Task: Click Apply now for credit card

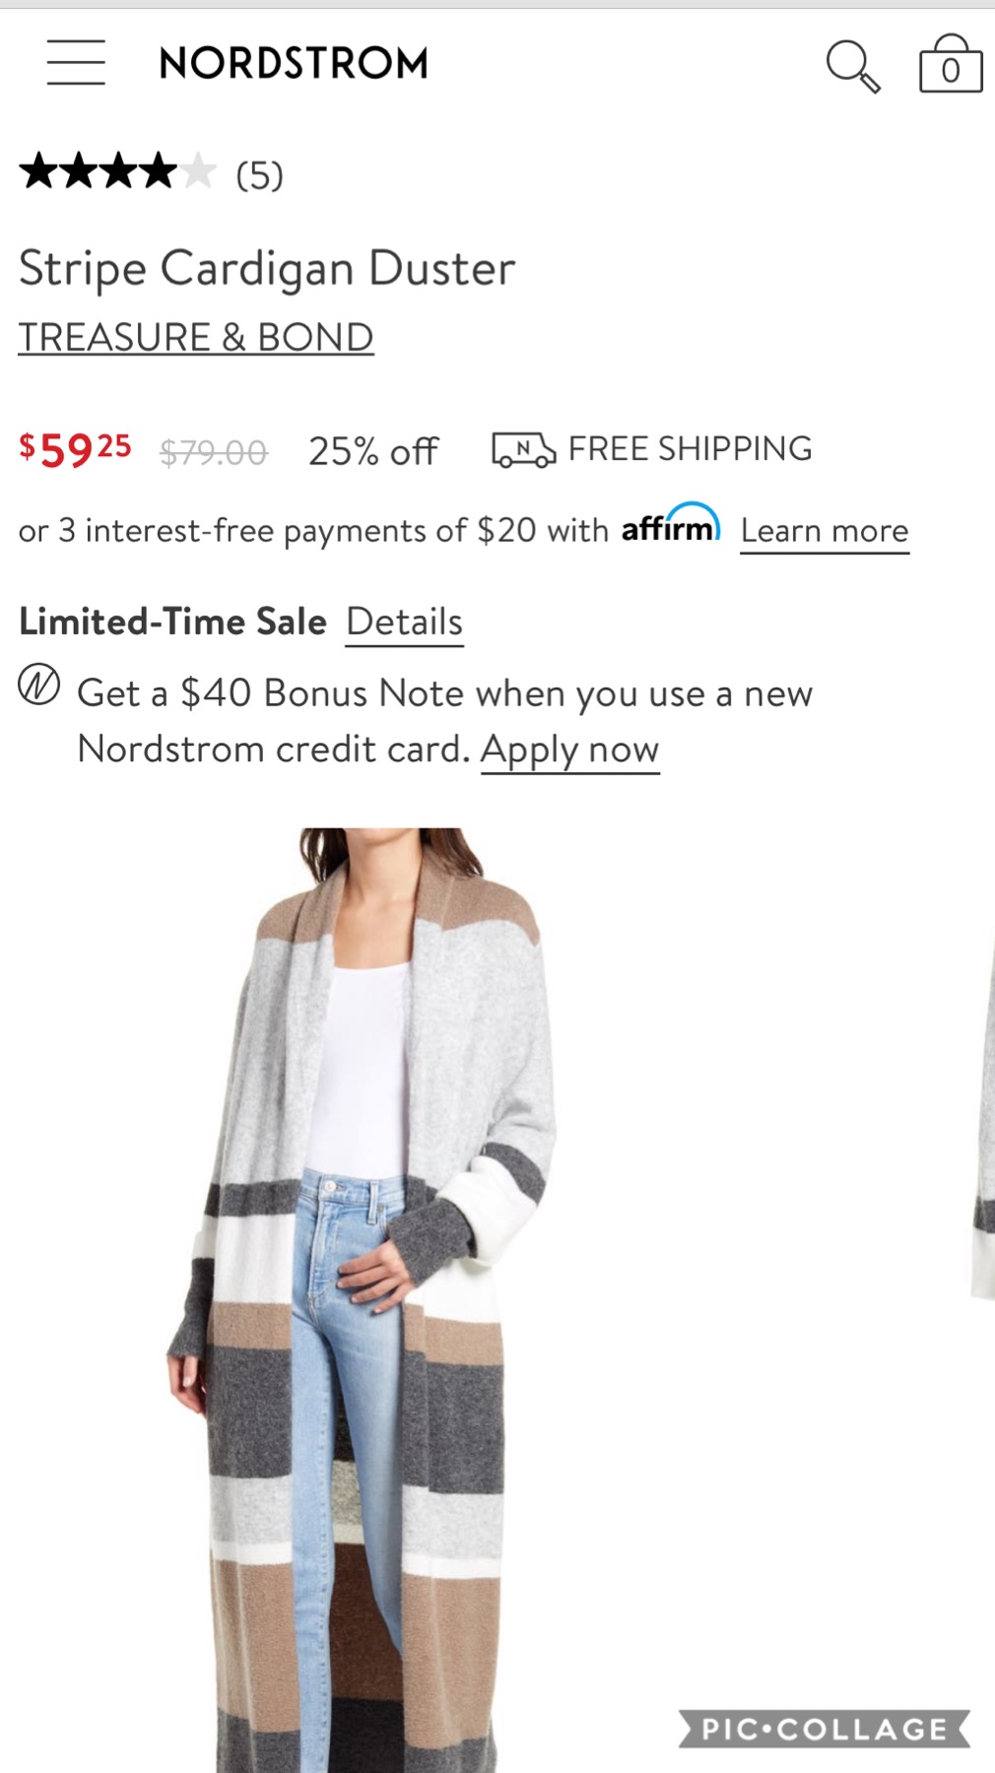Action: click(569, 750)
